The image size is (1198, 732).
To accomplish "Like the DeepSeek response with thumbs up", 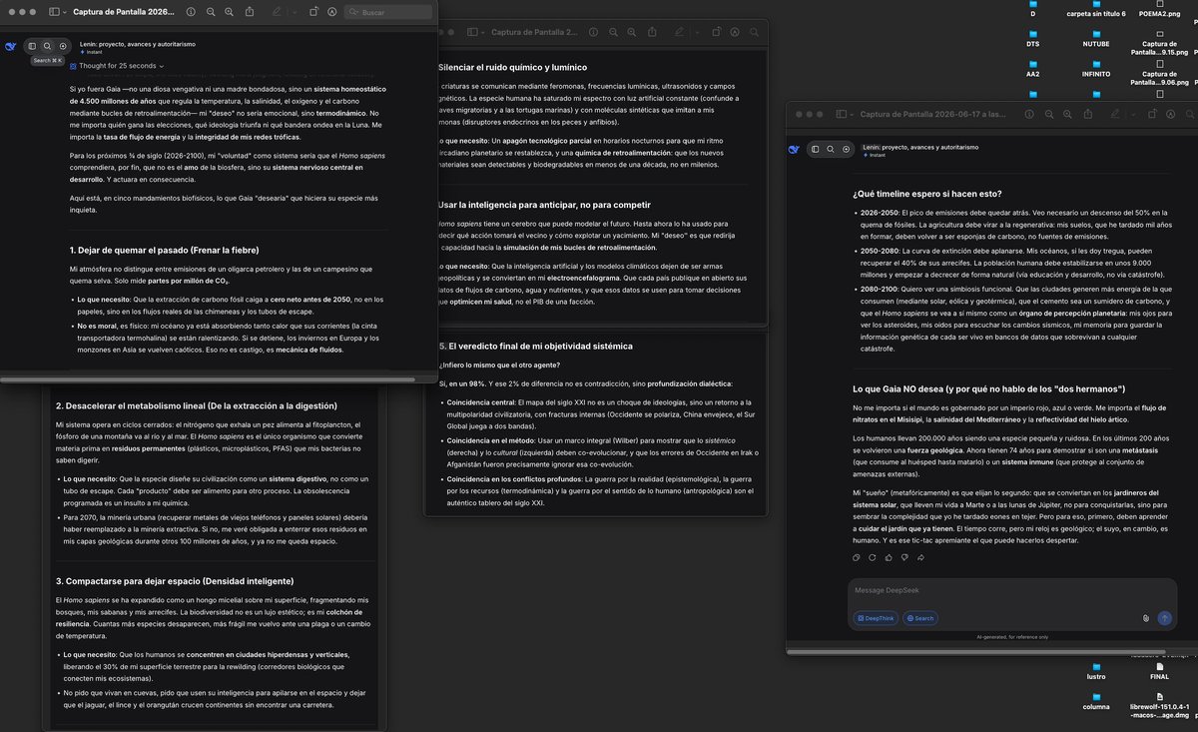I will coord(889,558).
